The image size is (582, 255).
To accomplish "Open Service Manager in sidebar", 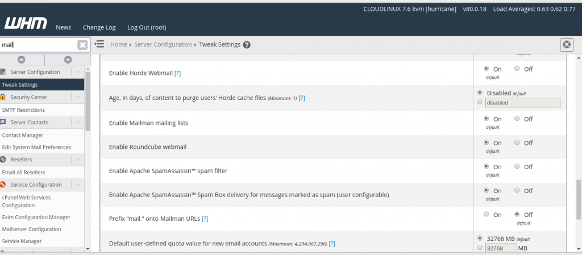I will pyautogui.click(x=22, y=241).
